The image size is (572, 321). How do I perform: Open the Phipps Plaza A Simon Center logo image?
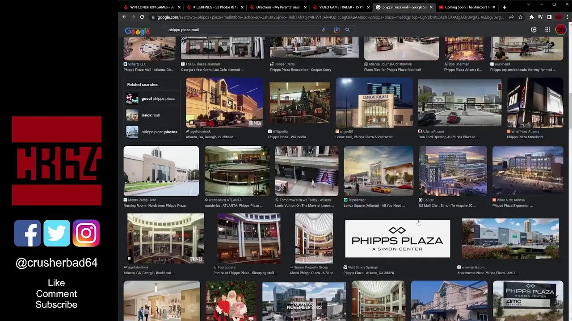point(397,239)
